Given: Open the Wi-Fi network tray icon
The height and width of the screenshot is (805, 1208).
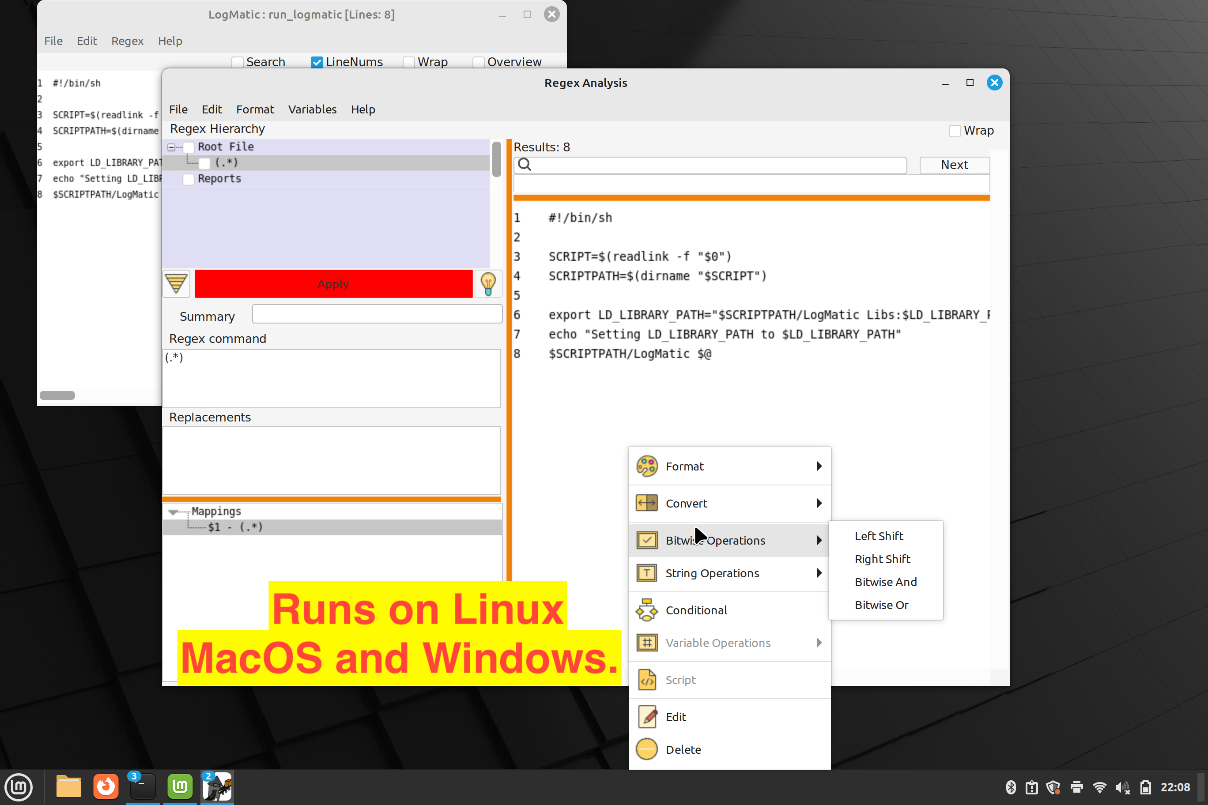Looking at the screenshot, I should pyautogui.click(x=1100, y=787).
